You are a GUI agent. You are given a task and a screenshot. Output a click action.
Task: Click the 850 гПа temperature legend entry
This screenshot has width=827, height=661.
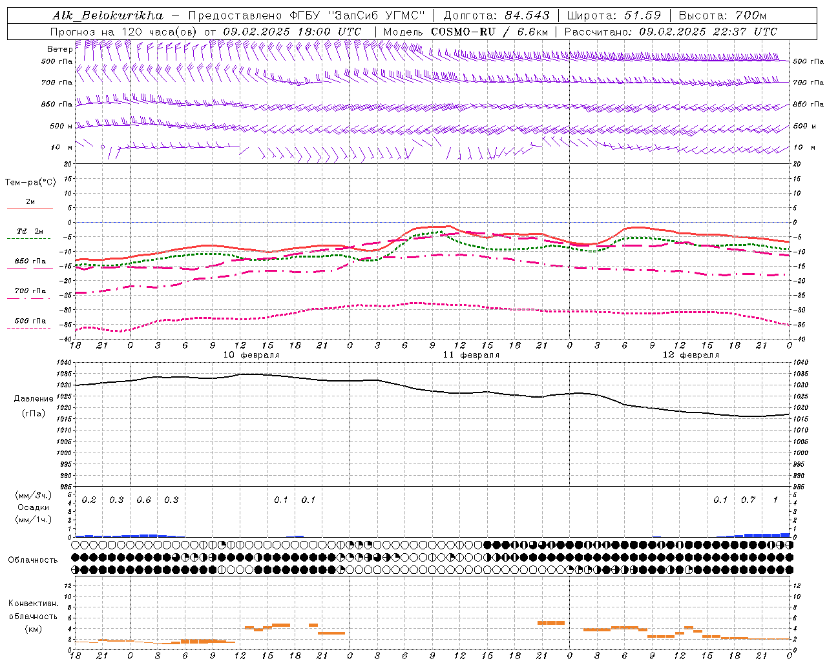click(x=30, y=261)
